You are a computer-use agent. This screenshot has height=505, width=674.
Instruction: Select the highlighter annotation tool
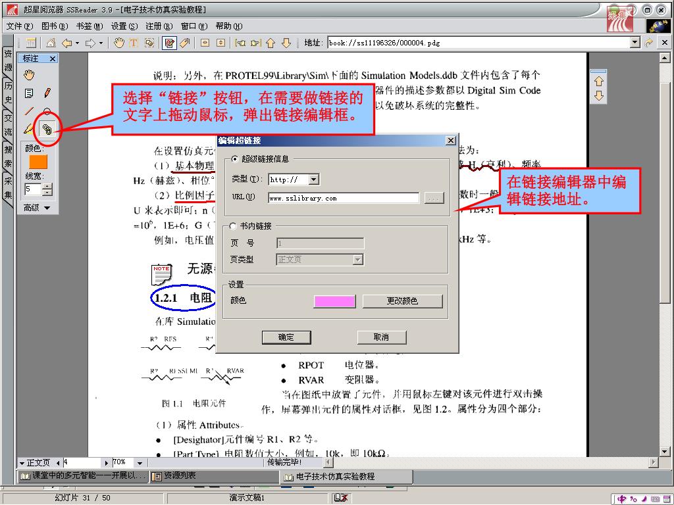[x=28, y=128]
